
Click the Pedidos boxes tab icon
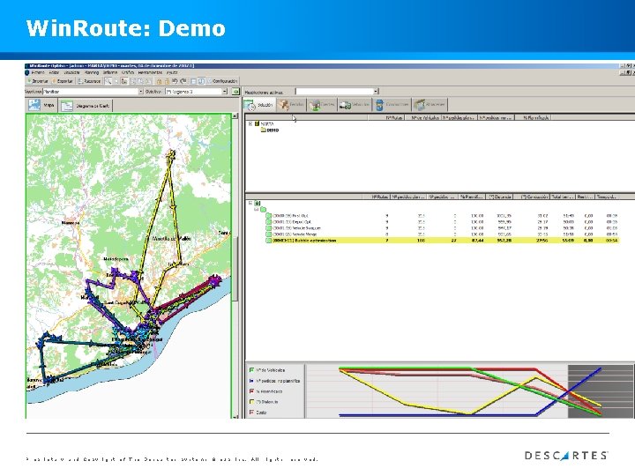click(283, 105)
